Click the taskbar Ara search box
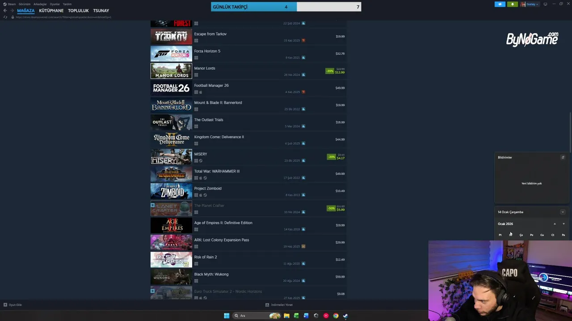The image size is (572, 321). click(x=257, y=316)
